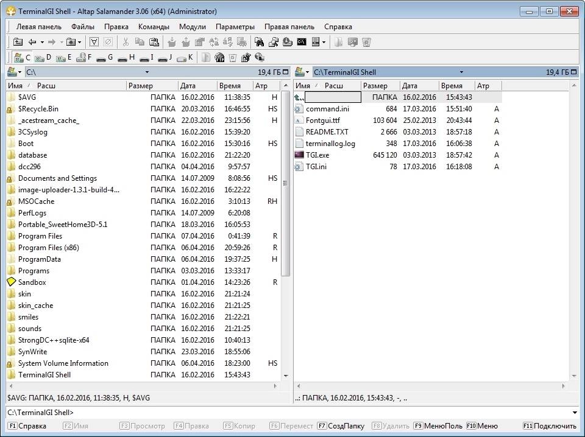
Task: Click left panel scroll down arrow
Action: (286, 376)
